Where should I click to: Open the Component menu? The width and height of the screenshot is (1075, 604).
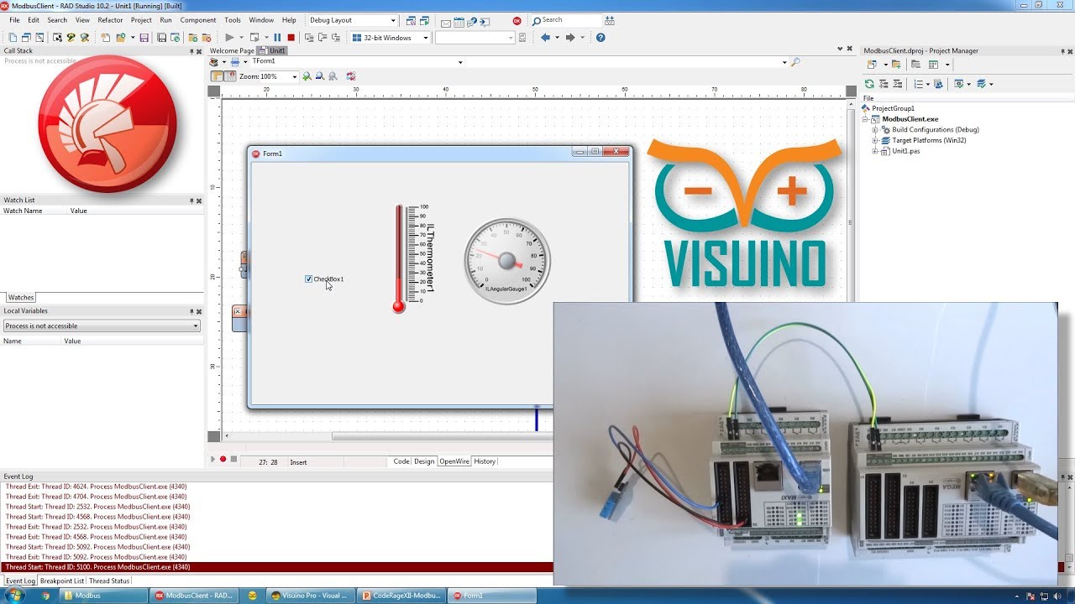click(198, 20)
